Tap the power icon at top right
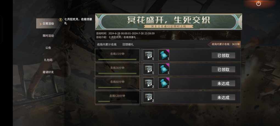This screenshot has width=280, height=126. coord(259,4)
